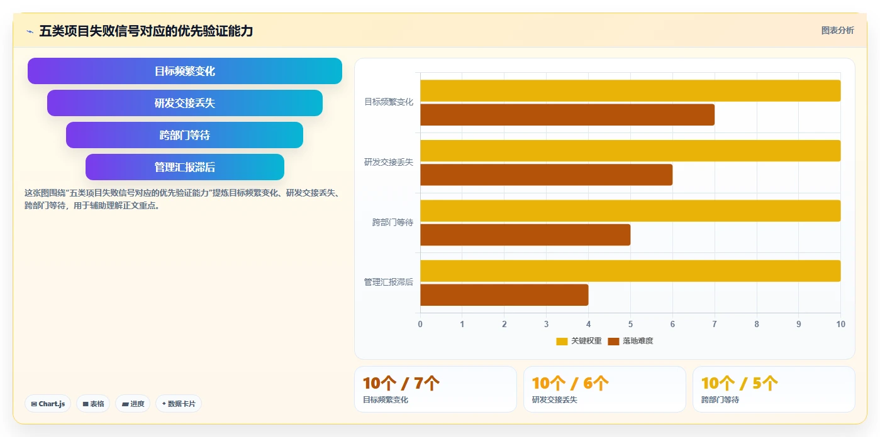Click the 图表分析 label in header
The width and height of the screenshot is (880, 437).
837,30
